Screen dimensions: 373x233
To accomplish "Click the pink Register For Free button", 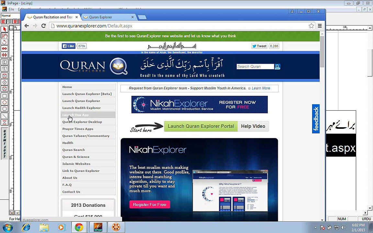I will point(150,205).
